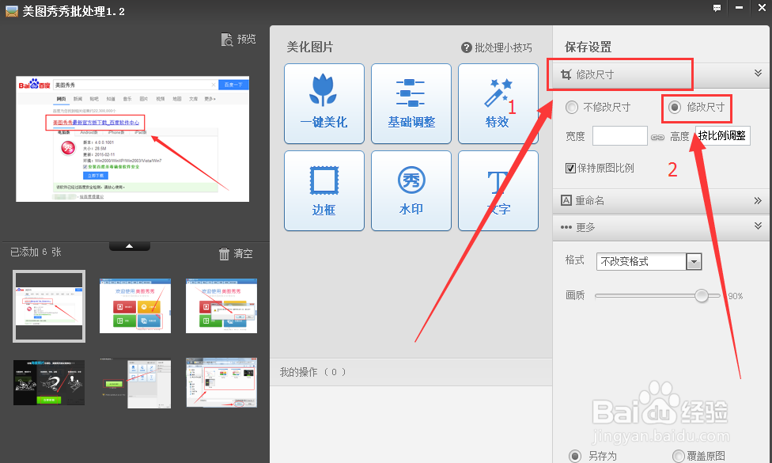This screenshot has height=463, width=772.
Task: Collapse the 更多 section chevron
Action: click(759, 225)
